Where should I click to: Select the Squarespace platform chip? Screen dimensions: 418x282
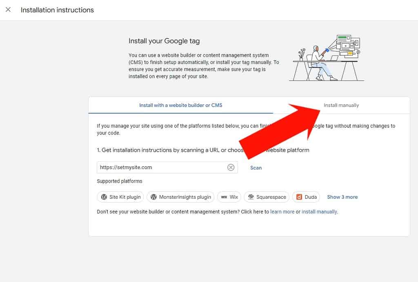(267, 197)
